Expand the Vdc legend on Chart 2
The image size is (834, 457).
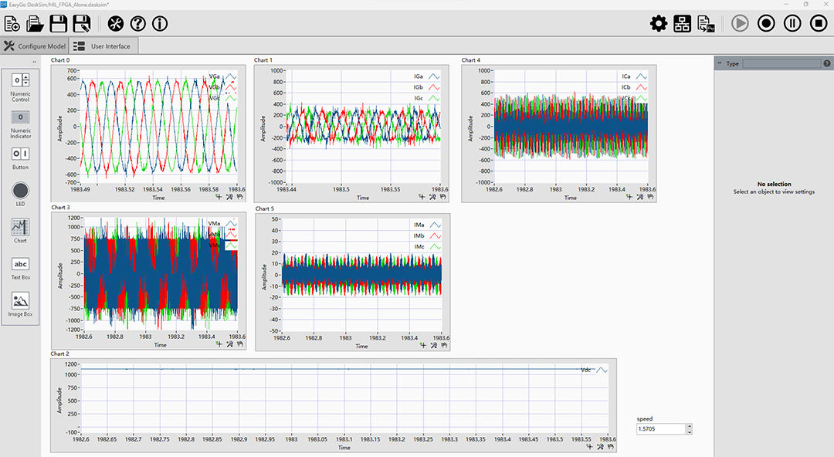(x=603, y=370)
